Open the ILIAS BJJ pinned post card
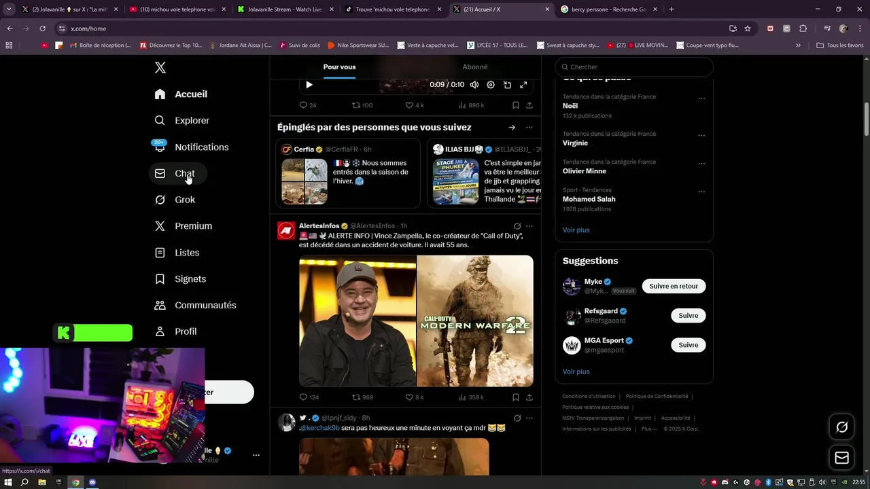This screenshot has width=870, height=489. [x=484, y=173]
